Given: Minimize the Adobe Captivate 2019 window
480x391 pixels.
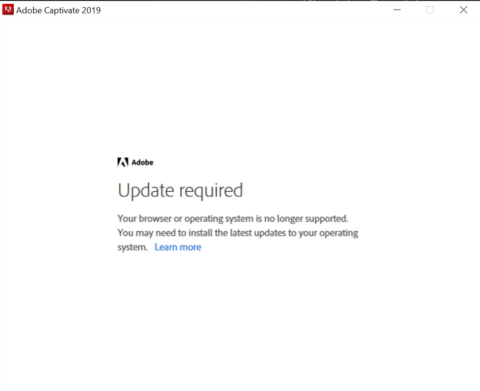Looking at the screenshot, I should pyautogui.click(x=397, y=10).
